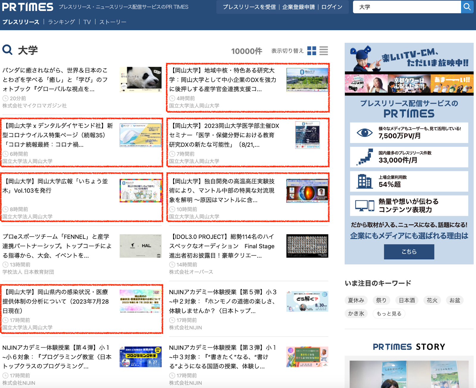Open thumbnail of 地域中核・特色ある研究大学 article
The height and width of the screenshot is (388, 476).
pos(307,80)
